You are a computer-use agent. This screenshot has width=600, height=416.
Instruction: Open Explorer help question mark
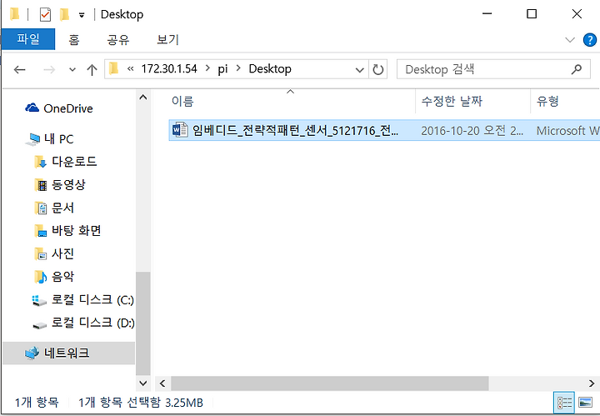(590, 40)
